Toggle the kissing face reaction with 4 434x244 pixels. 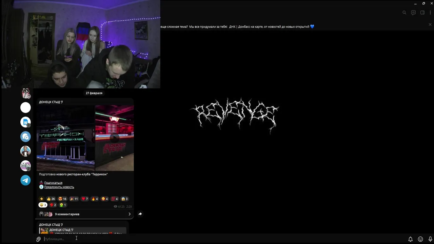[x=105, y=199]
